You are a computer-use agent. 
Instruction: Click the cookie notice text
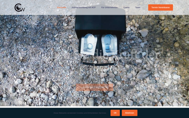80,113
